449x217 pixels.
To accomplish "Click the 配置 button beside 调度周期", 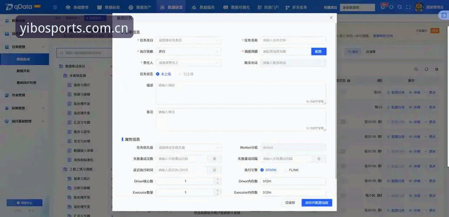I will (319, 52).
